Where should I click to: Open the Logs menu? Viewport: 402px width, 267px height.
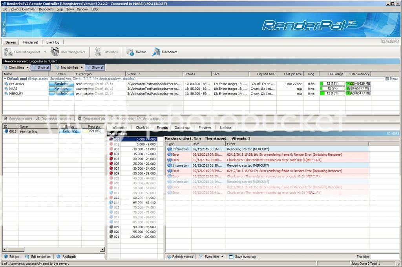coord(60,9)
